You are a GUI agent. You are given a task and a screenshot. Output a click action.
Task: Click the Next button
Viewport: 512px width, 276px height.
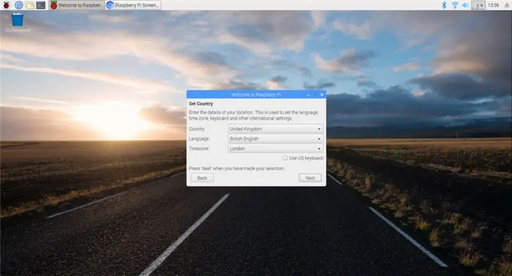click(310, 177)
